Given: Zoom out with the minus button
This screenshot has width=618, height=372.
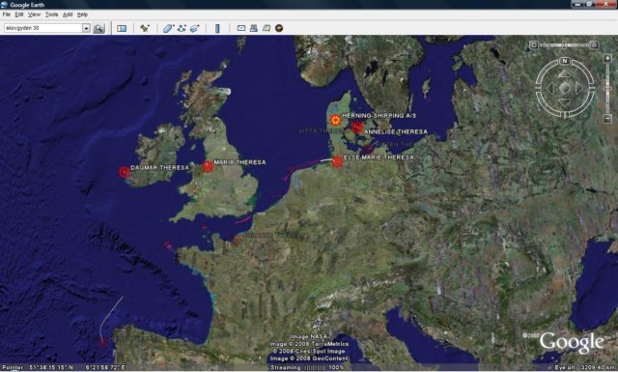Looking at the screenshot, I should click(607, 118).
